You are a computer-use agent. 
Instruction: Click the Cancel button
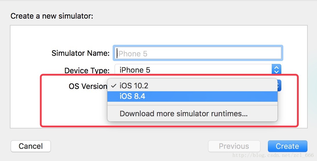(31, 146)
